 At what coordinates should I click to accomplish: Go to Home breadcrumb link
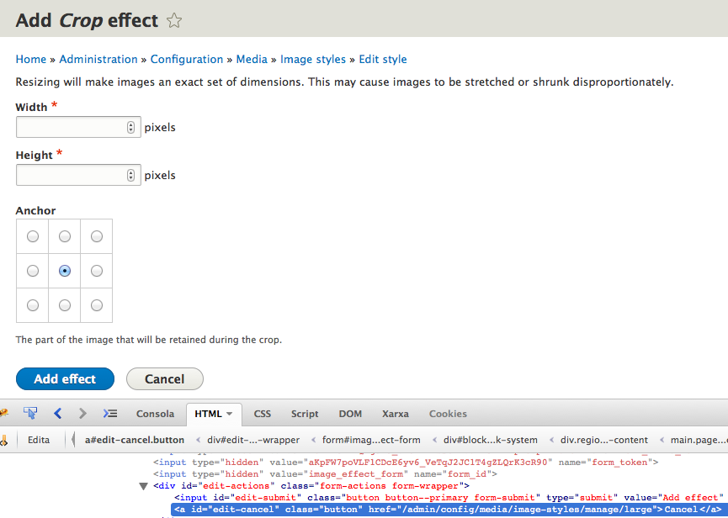point(31,60)
